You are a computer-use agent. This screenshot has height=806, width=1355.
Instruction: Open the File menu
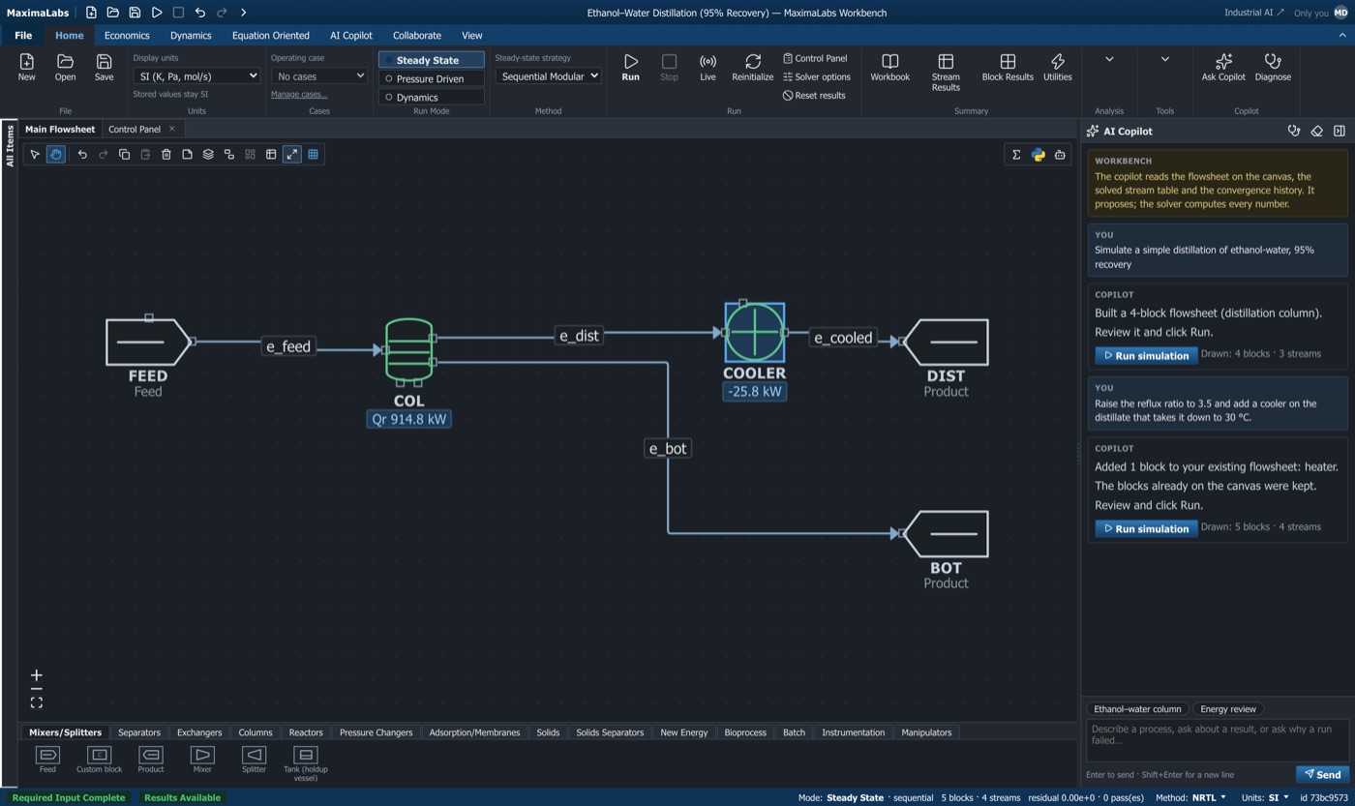pyautogui.click(x=23, y=35)
